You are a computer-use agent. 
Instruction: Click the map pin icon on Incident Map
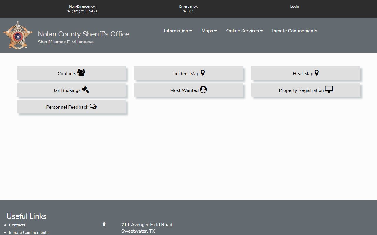click(203, 73)
